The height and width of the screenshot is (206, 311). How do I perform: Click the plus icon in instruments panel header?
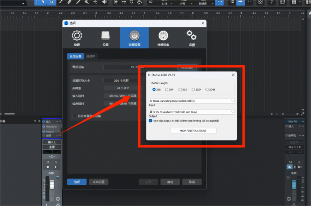pyautogui.click(x=39, y=121)
